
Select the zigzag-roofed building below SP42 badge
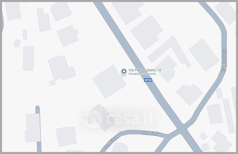[x=189, y=95]
